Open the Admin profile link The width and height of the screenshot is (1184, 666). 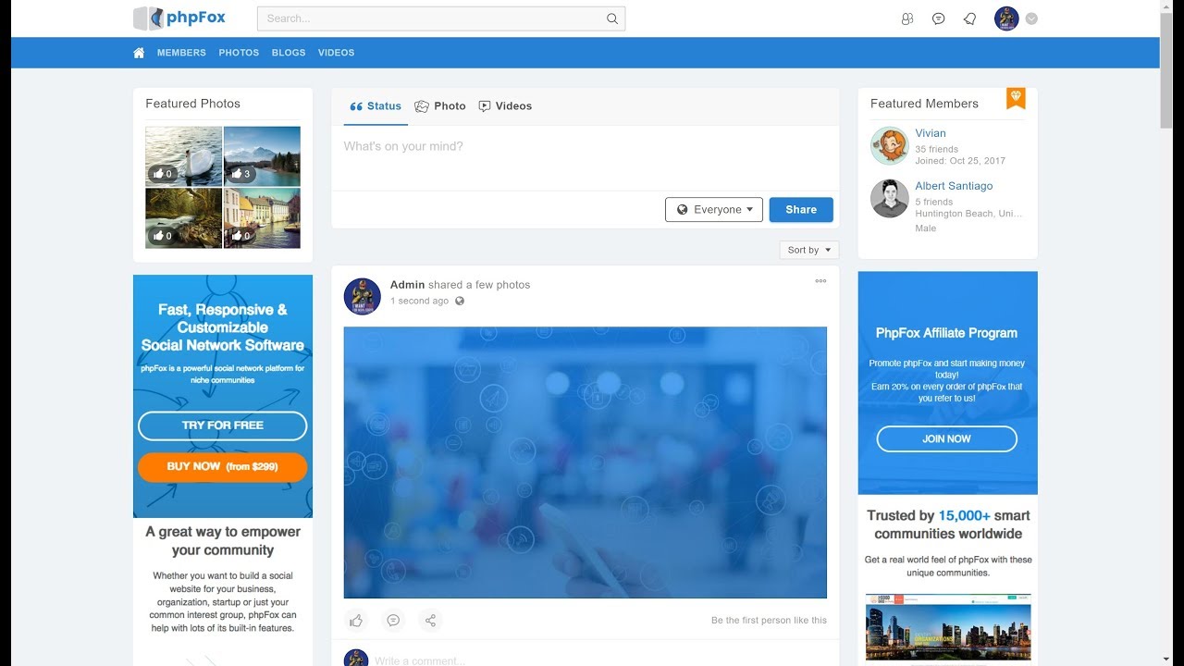407,285
